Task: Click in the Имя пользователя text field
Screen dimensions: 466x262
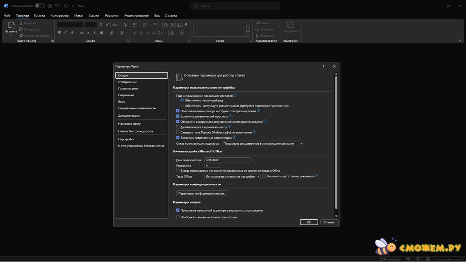Action: pos(227,160)
